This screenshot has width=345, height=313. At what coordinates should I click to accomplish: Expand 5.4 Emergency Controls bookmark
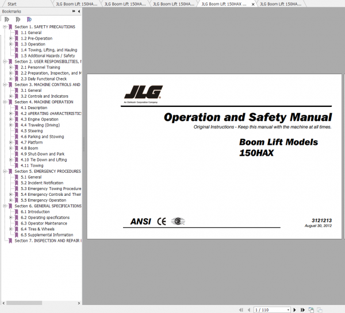10,194
